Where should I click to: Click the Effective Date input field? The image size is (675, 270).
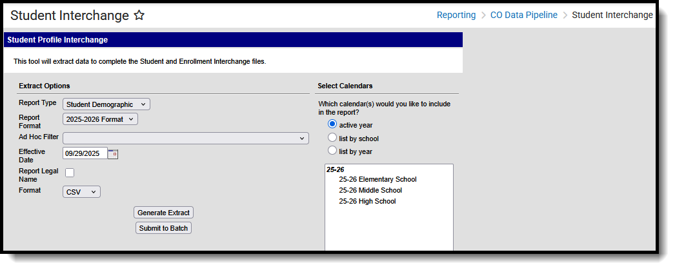85,154
